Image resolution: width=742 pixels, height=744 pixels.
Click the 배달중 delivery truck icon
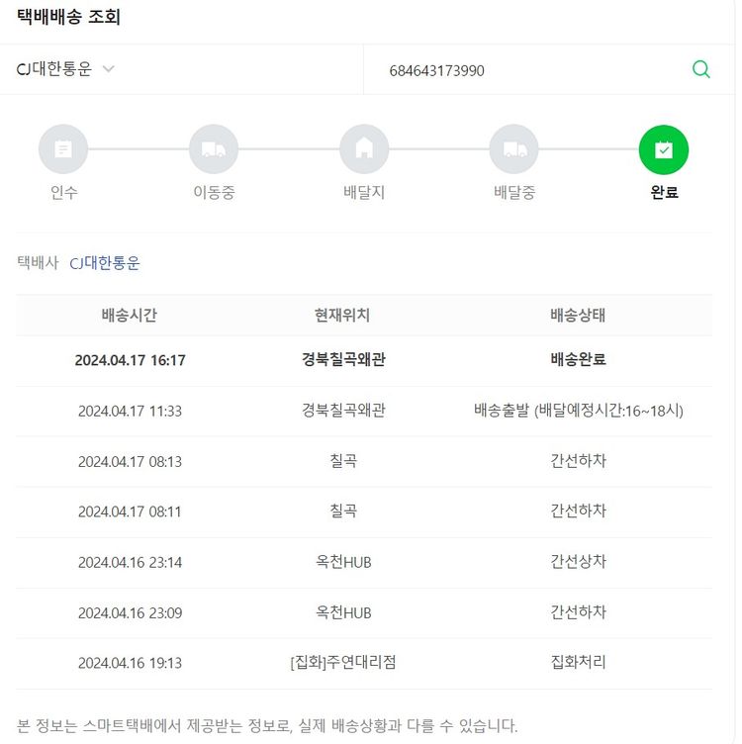pos(514,149)
